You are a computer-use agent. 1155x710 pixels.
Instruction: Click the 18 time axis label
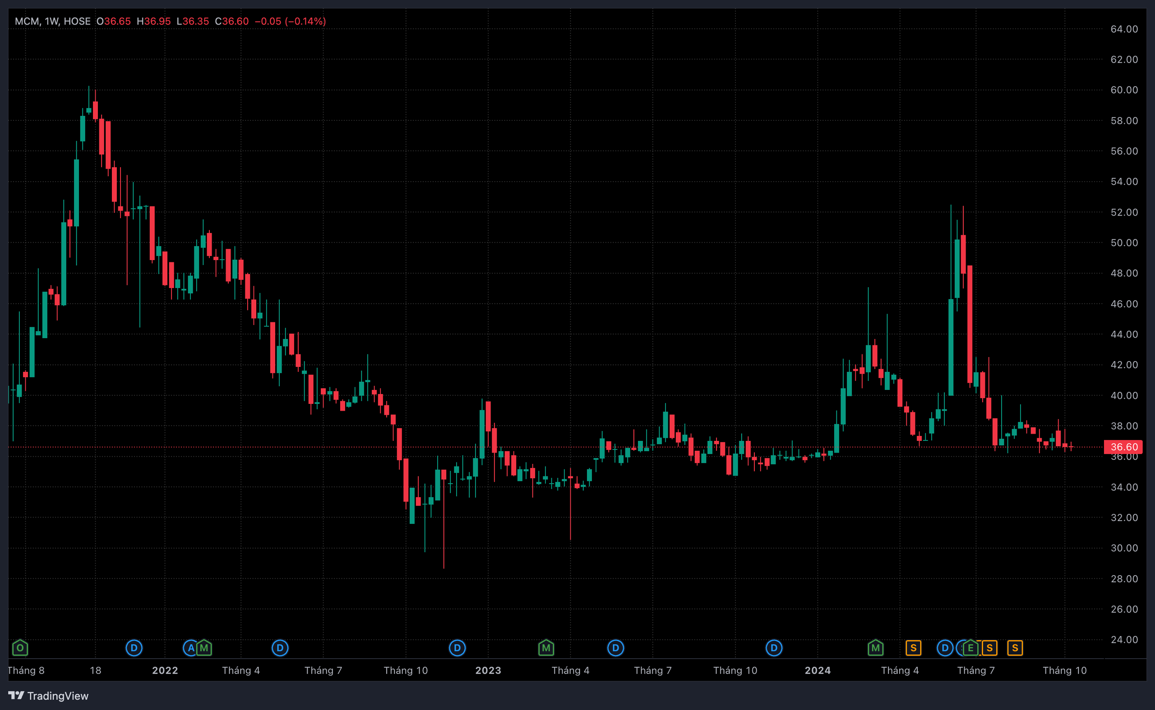point(95,671)
